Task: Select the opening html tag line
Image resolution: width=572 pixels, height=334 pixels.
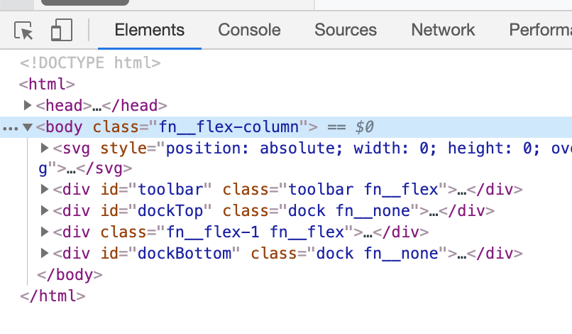Action: (47, 85)
